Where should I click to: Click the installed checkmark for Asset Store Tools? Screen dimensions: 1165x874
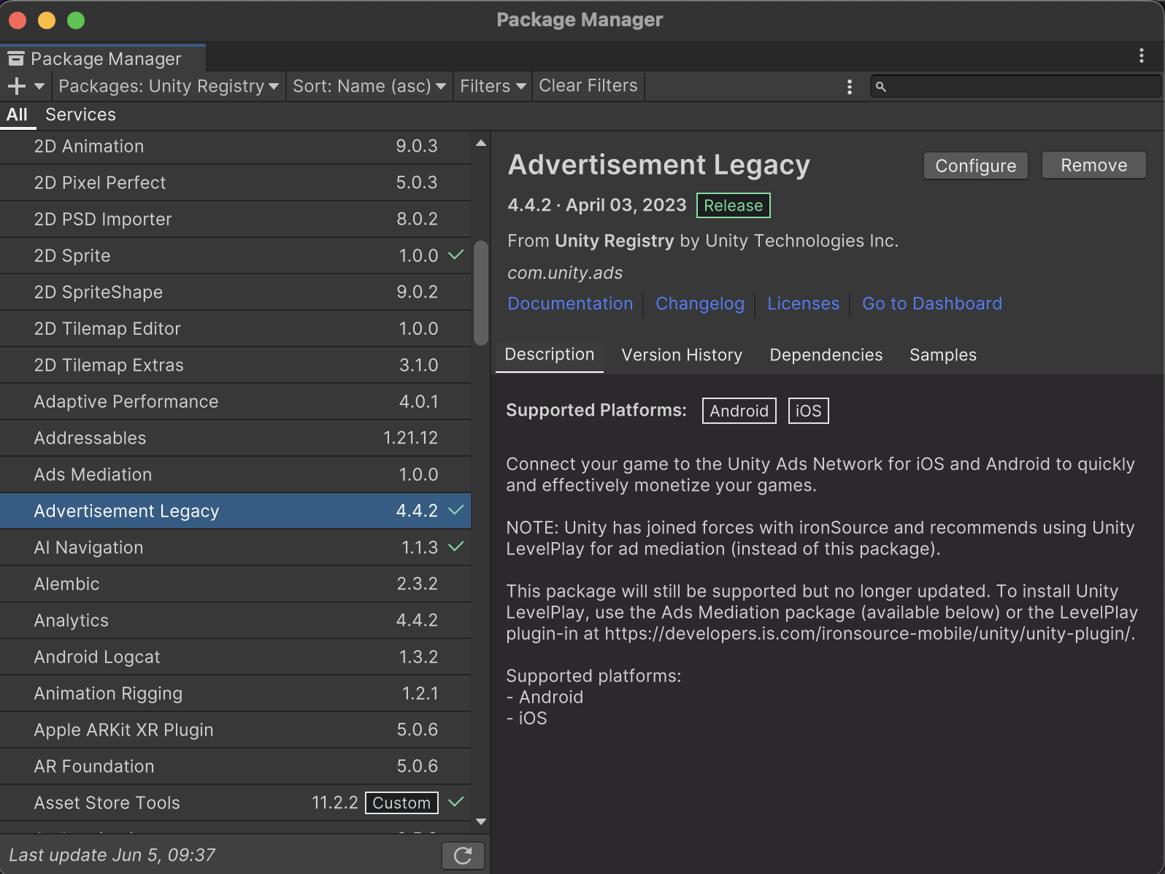click(x=456, y=802)
